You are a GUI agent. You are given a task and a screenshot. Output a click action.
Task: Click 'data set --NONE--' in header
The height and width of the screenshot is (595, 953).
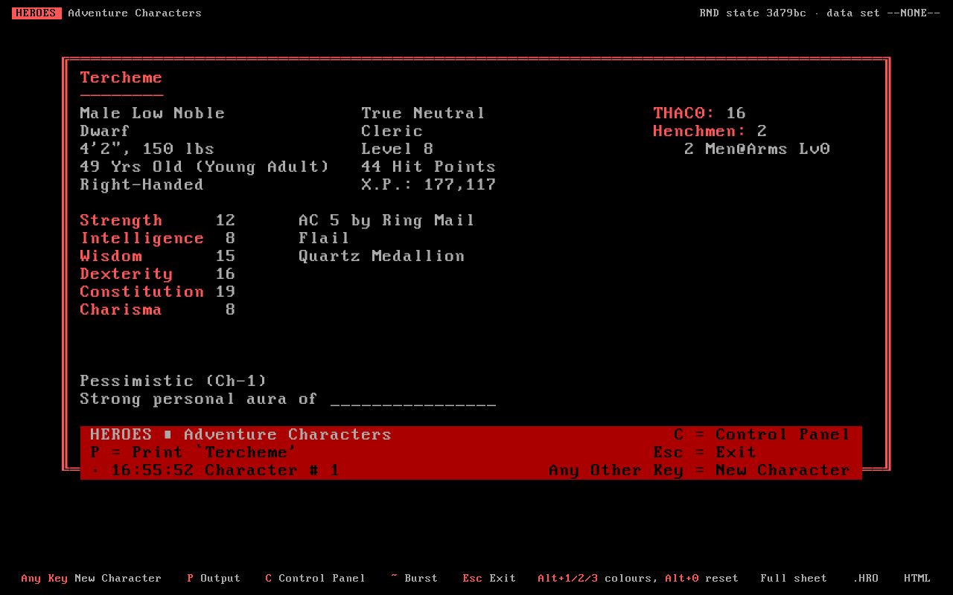[x=883, y=13]
